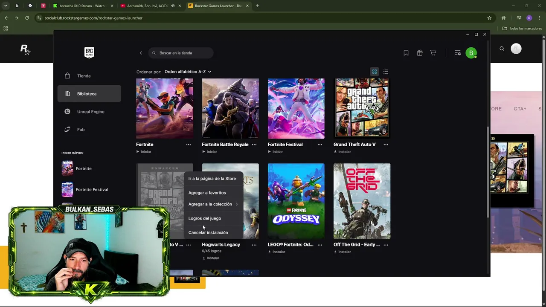
Task: Open the browser media control icon
Action: [x=519, y=18]
